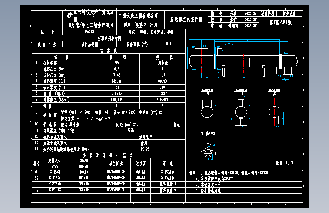The width and height of the screenshot is (329, 213).
Task: Click the 标准系列参考图 heading
Action: tap(109, 38)
